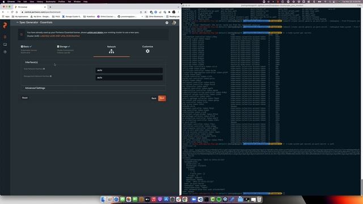This screenshot has height=204, width=363.
Task: Open Apple TV app in the Dock
Action: click(147, 199)
